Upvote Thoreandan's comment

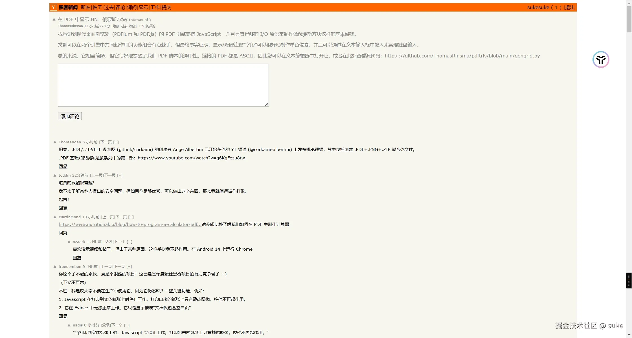55,142
